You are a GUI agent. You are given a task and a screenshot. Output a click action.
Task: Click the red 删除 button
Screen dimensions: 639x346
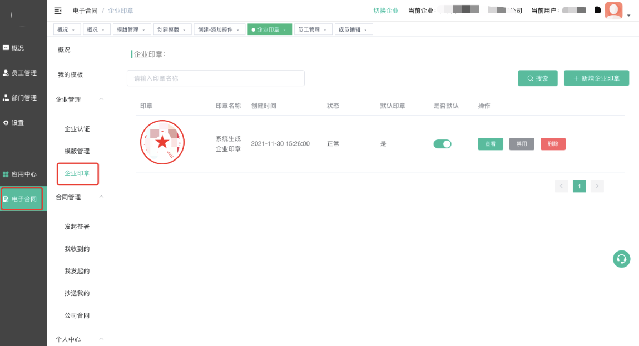coord(553,144)
